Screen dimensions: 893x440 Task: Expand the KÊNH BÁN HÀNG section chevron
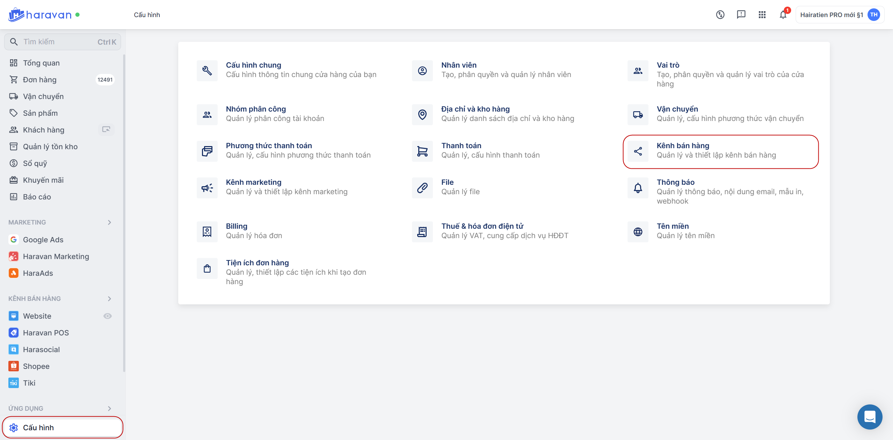click(x=110, y=299)
